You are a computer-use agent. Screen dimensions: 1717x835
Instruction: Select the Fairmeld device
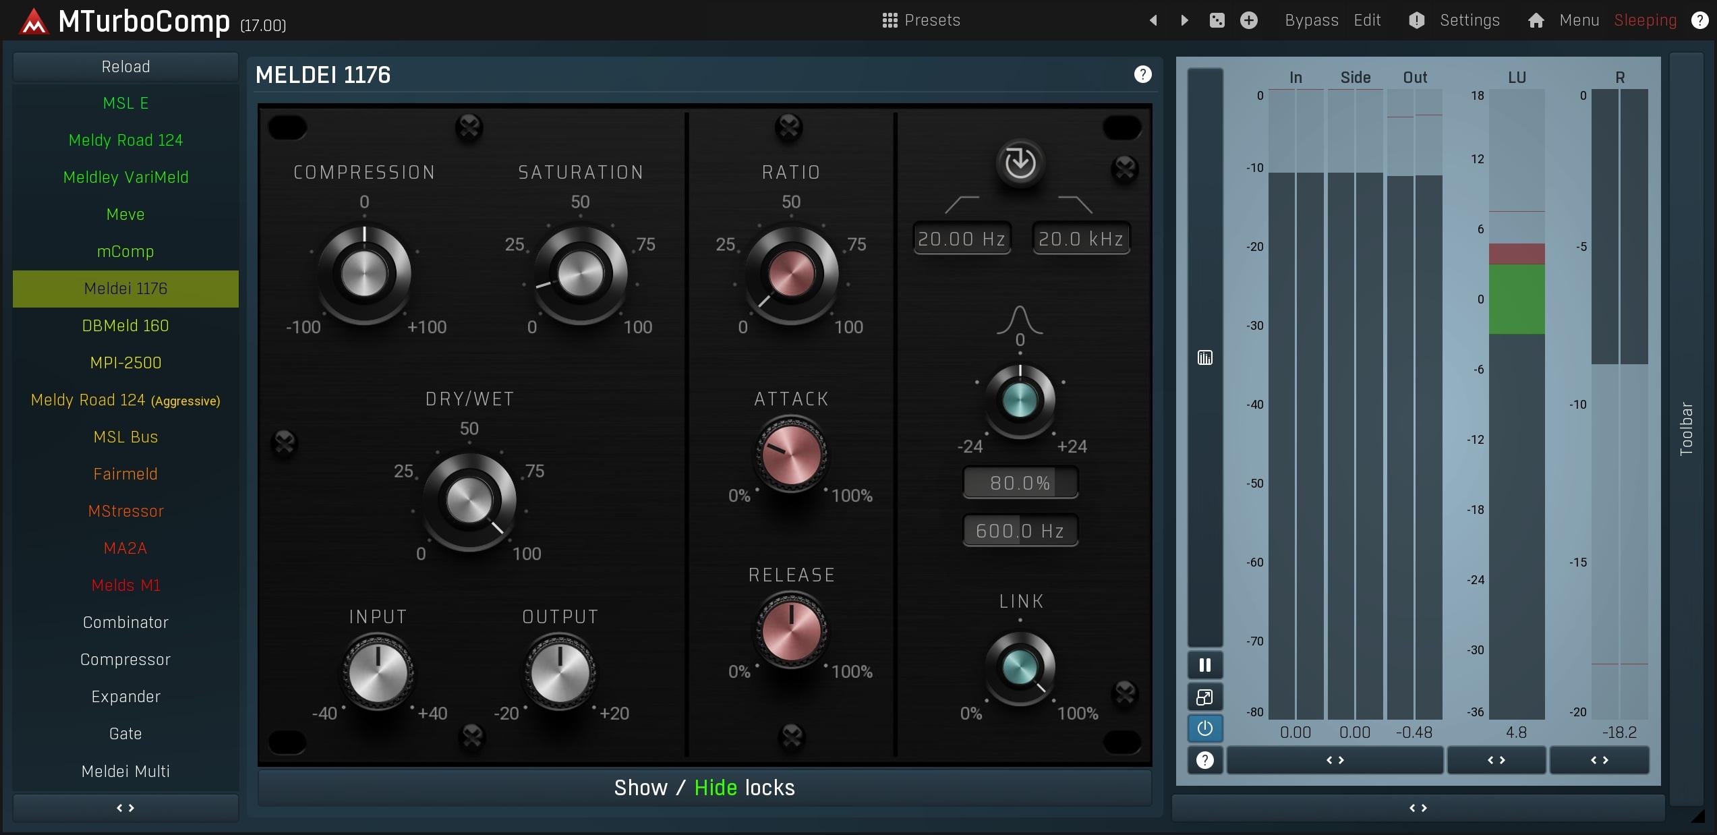(125, 474)
